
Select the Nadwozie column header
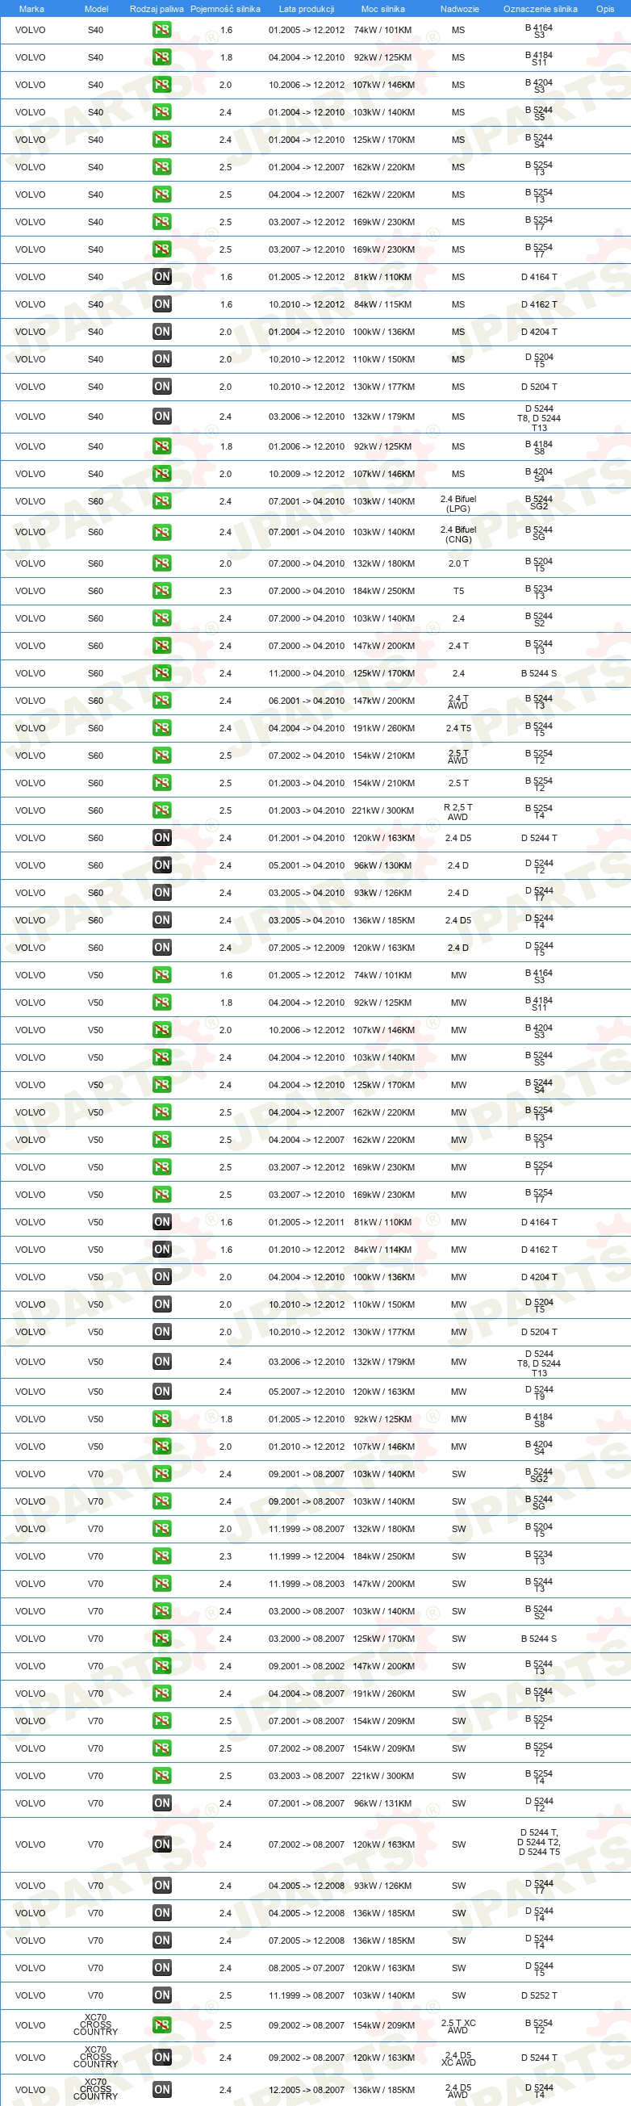[459, 9]
